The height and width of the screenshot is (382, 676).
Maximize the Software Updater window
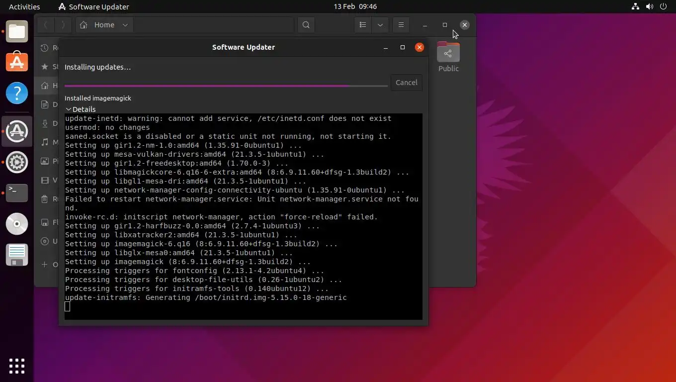tap(403, 47)
